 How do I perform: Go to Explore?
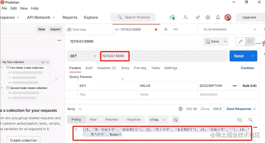(91, 17)
